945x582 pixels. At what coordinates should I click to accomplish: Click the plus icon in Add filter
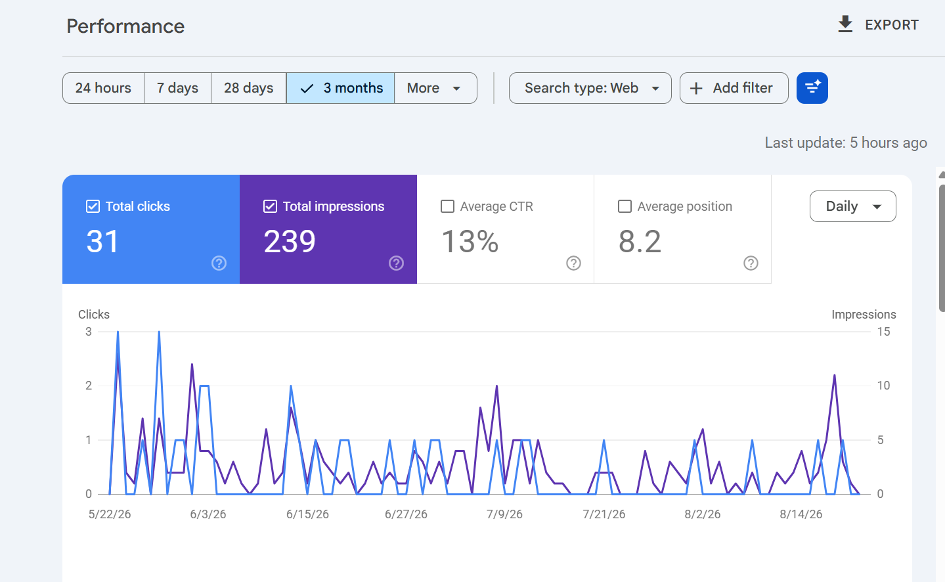[696, 88]
